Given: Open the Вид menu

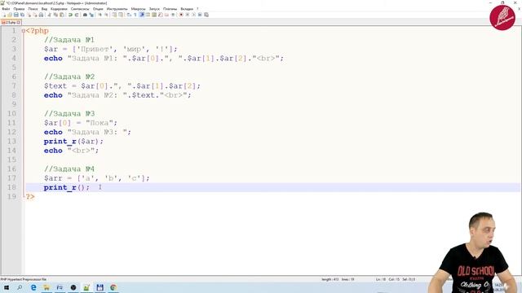Looking at the screenshot, I should (44, 9).
